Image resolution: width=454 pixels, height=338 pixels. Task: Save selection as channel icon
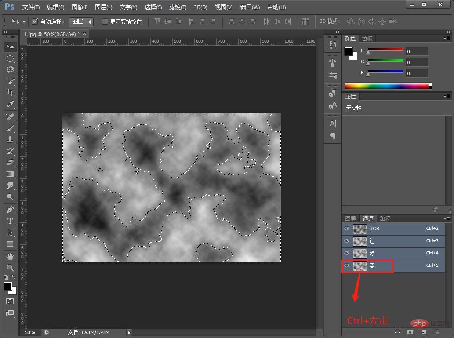(x=410, y=332)
